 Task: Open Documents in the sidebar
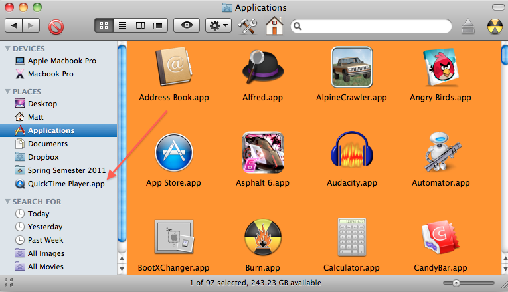pos(58,144)
